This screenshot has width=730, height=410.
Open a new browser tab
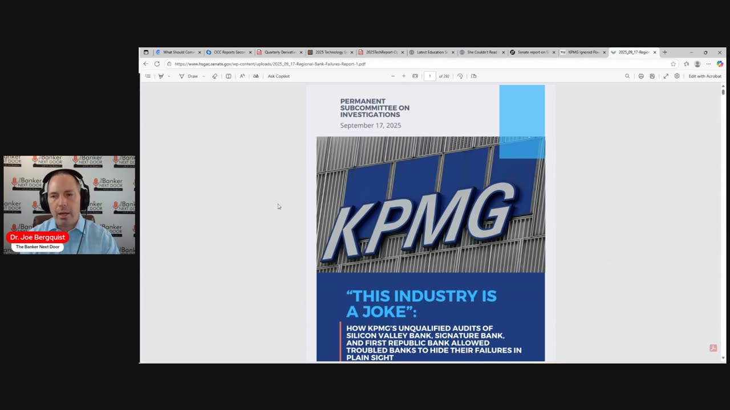[664, 52]
